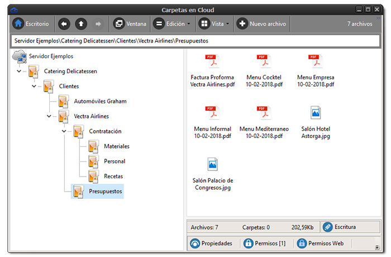Collapse the Contratación tree node
Image resolution: width=391 pixels, height=257 pixels.
(x=64, y=131)
